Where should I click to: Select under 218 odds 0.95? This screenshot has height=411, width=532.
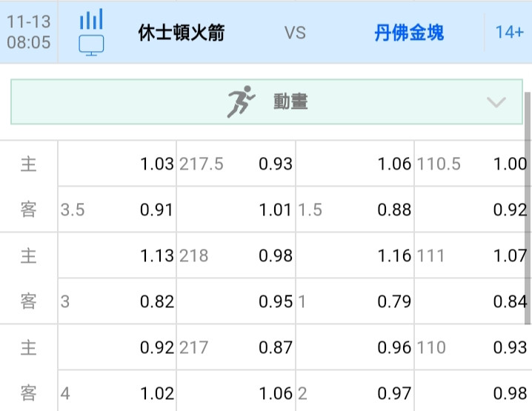click(x=275, y=302)
